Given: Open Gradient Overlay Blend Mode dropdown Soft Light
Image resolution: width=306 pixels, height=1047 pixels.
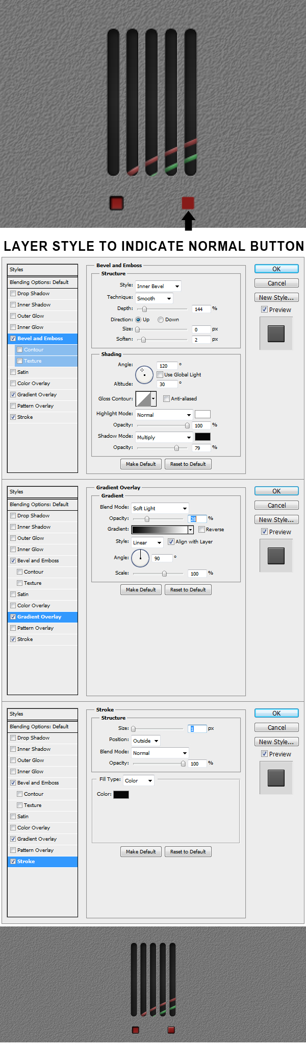Looking at the screenshot, I should tap(160, 508).
